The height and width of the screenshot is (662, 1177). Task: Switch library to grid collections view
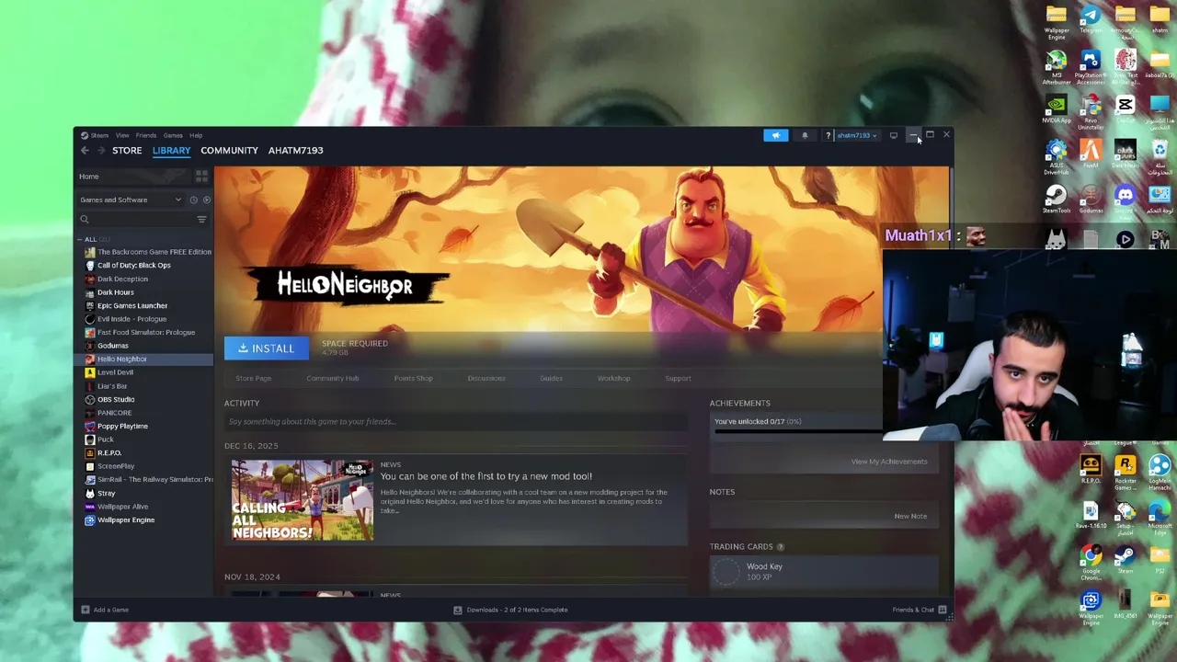click(201, 177)
